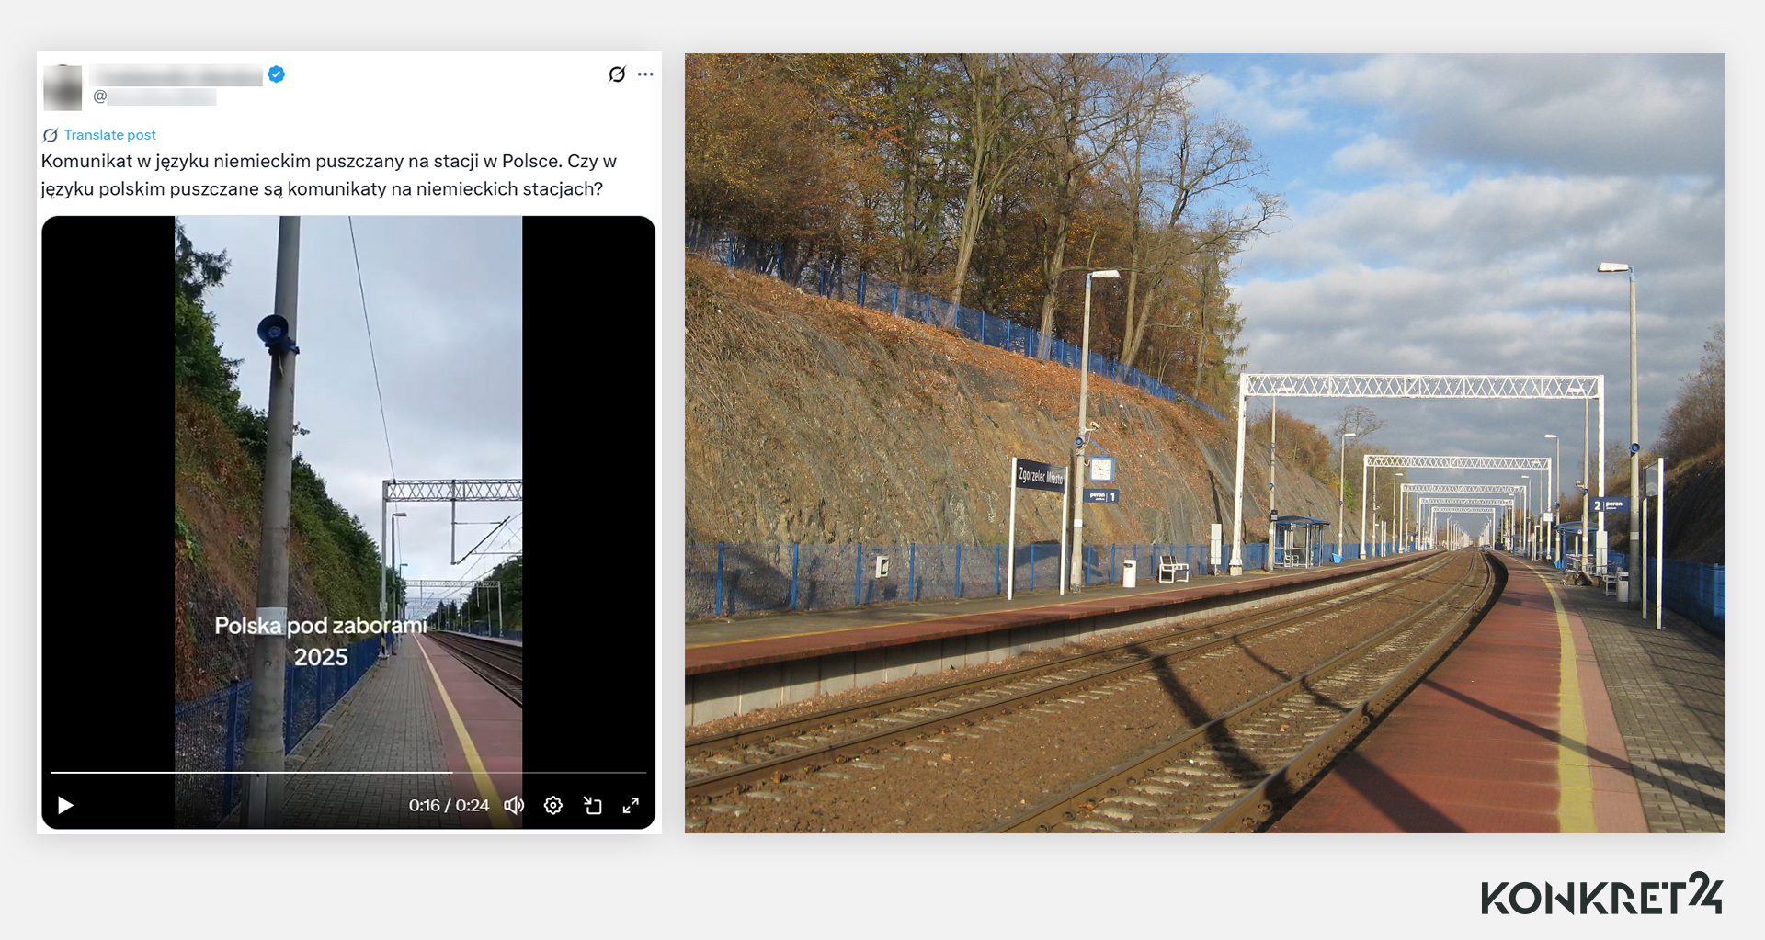The image size is (1765, 940).
Task: Play the embedded video
Action: (65, 806)
